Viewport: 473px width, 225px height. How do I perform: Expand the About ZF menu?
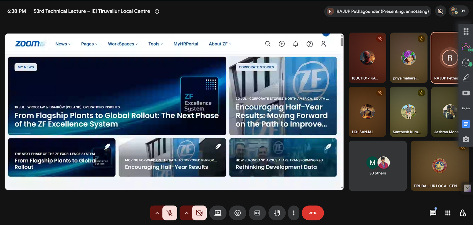click(x=220, y=44)
